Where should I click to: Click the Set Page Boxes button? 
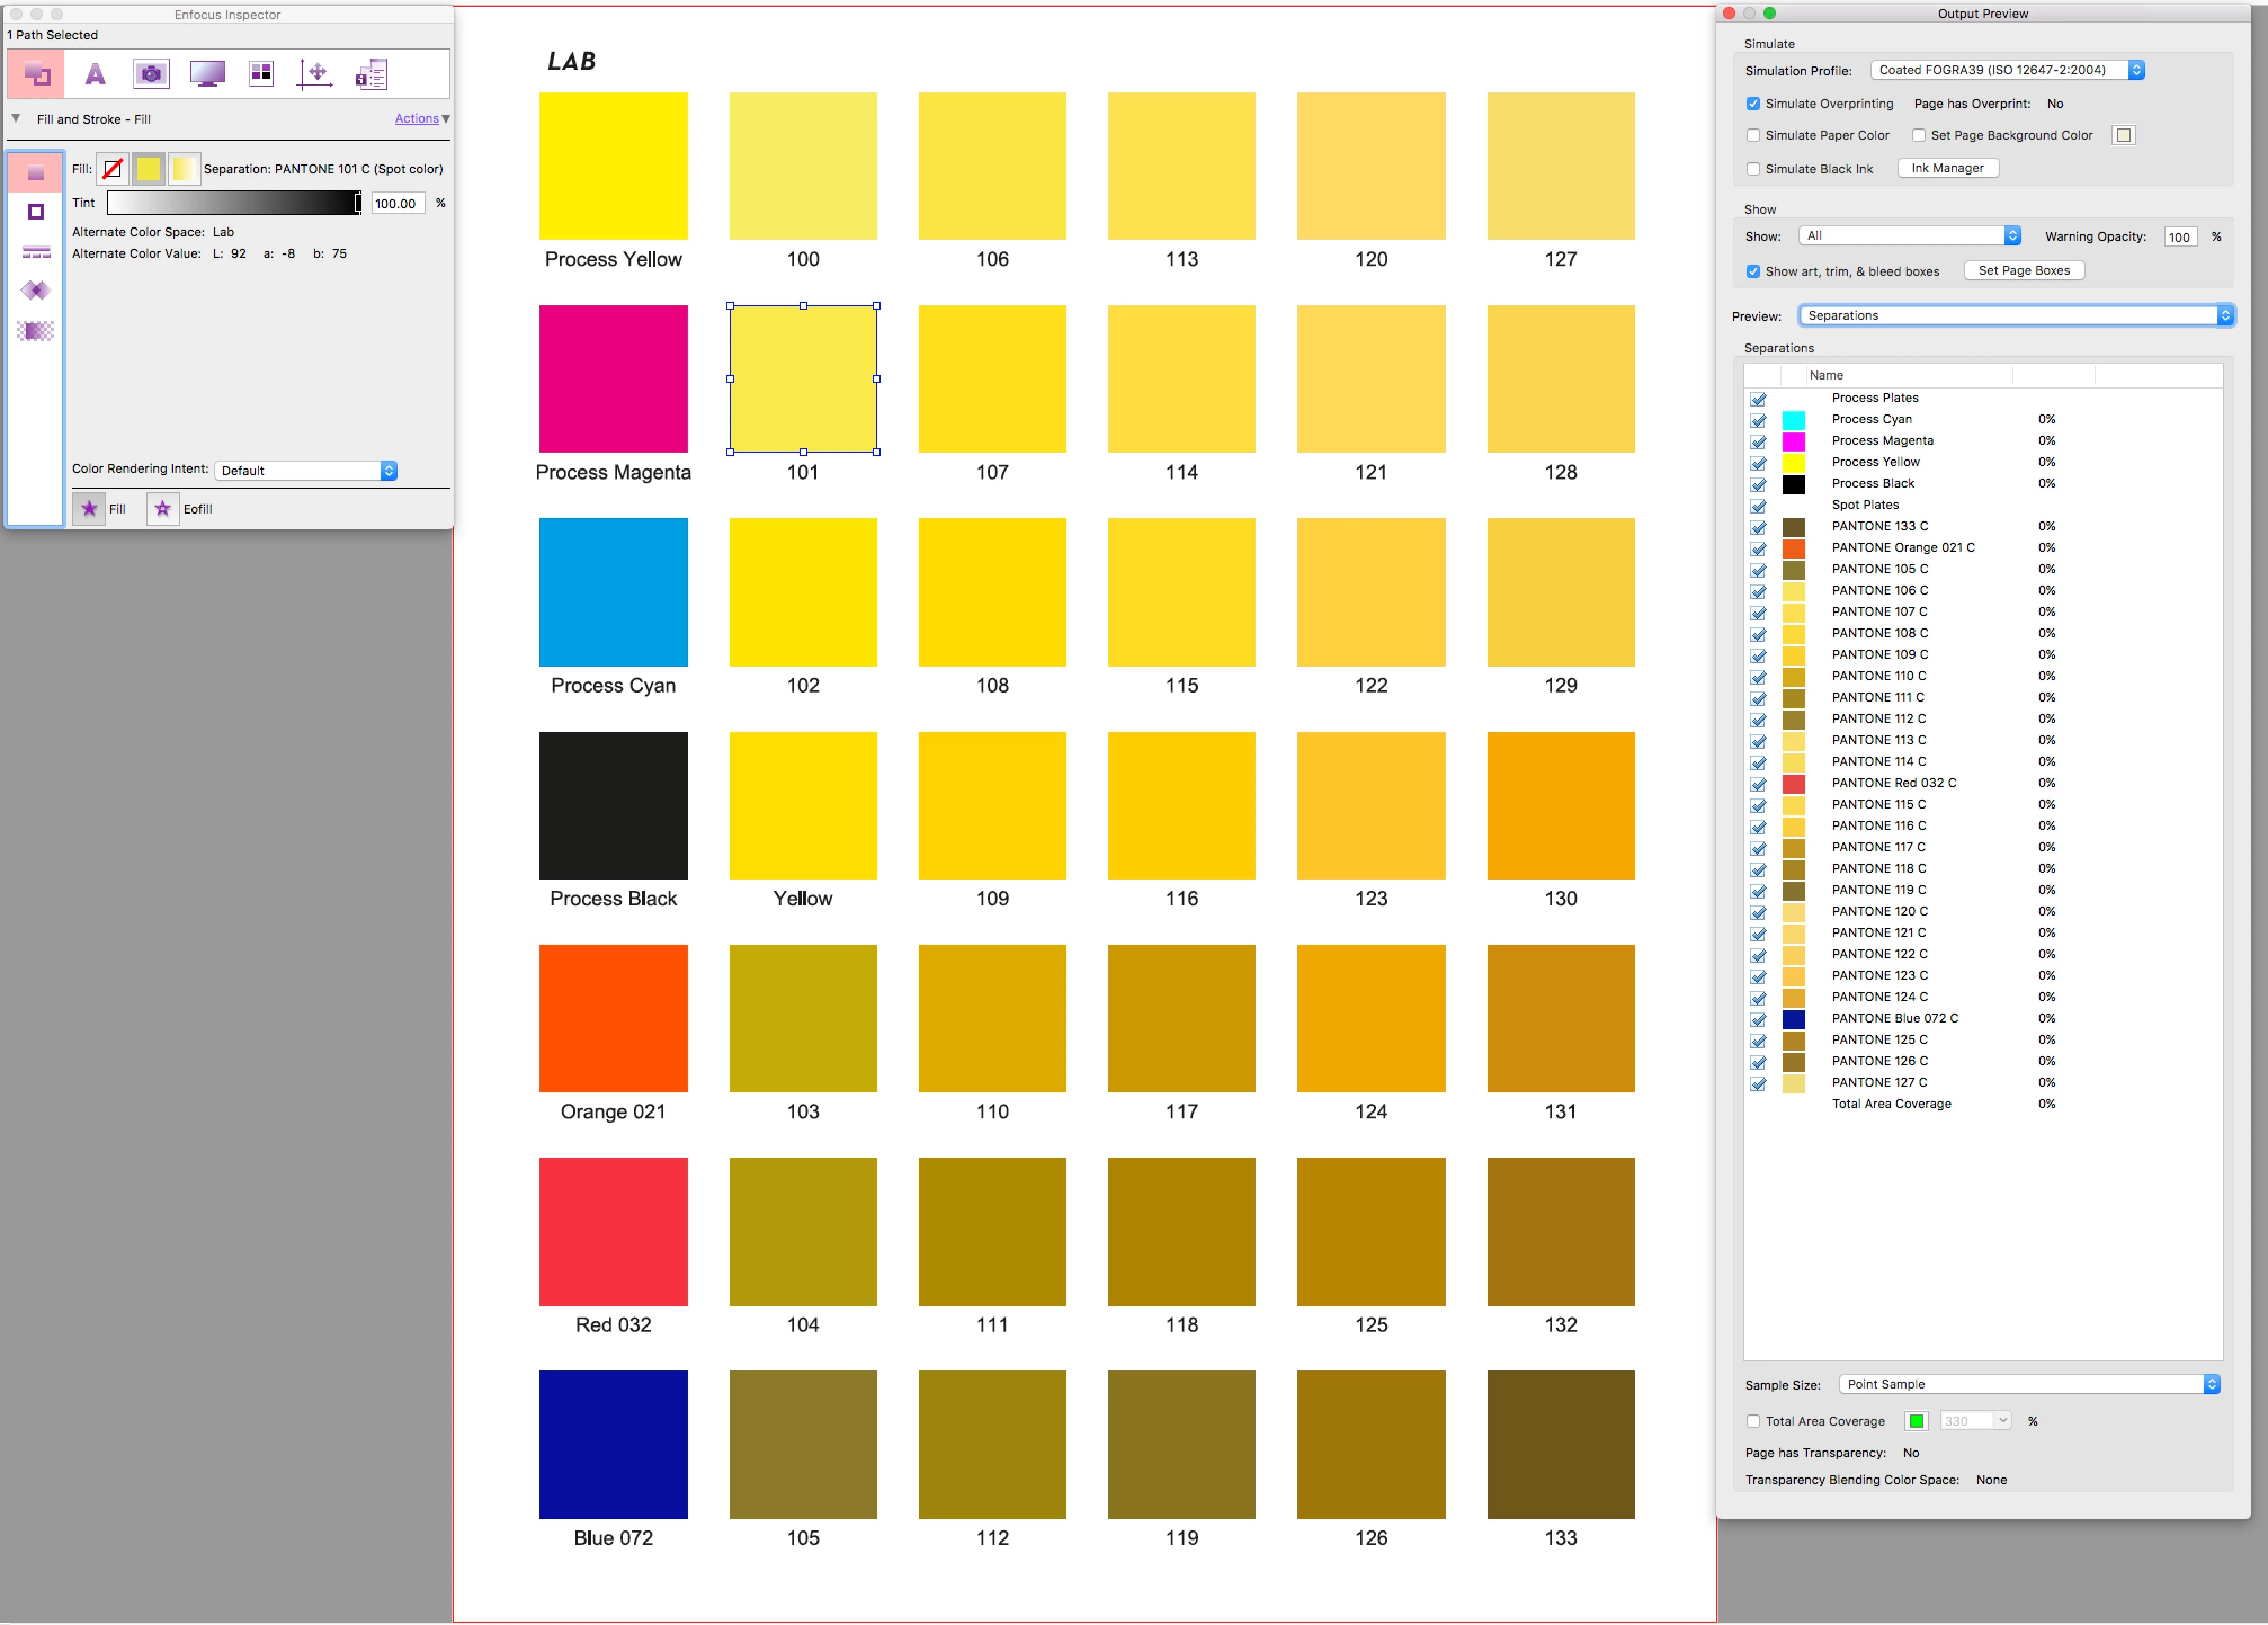[x=2023, y=270]
